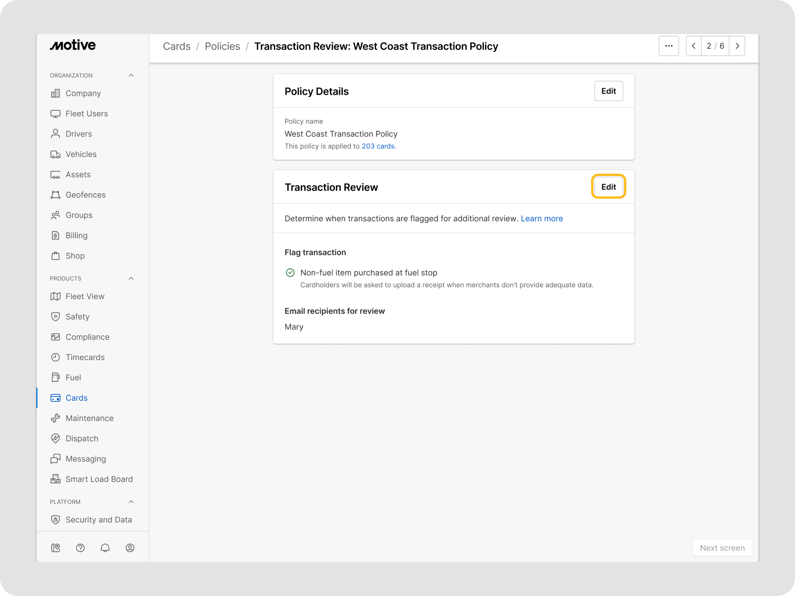The height and width of the screenshot is (596, 795).
Task: Click the map location icon in footer
Action: (55, 547)
